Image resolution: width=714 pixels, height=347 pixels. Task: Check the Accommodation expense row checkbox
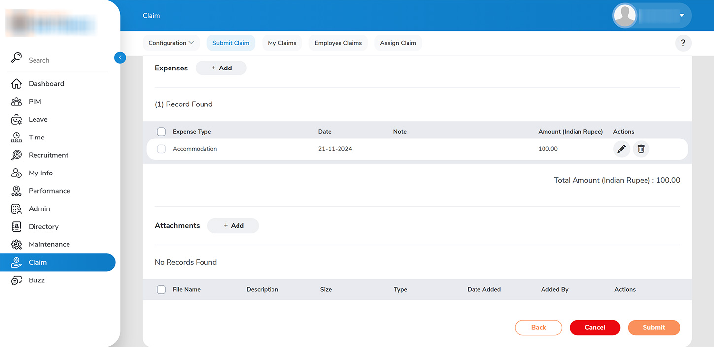coord(161,149)
